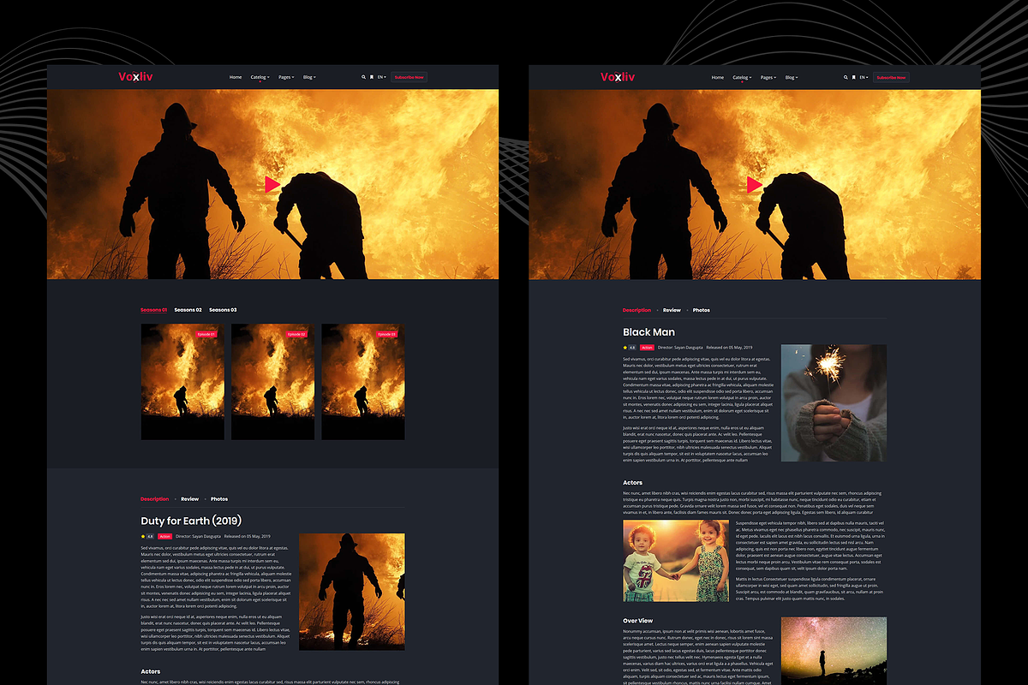Click the star rating icon under Duty for Earth

click(143, 536)
